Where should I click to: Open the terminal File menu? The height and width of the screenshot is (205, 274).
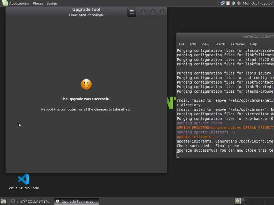coord(182,44)
